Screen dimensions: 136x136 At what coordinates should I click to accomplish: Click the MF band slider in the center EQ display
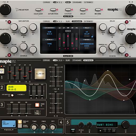pos(68,40)
